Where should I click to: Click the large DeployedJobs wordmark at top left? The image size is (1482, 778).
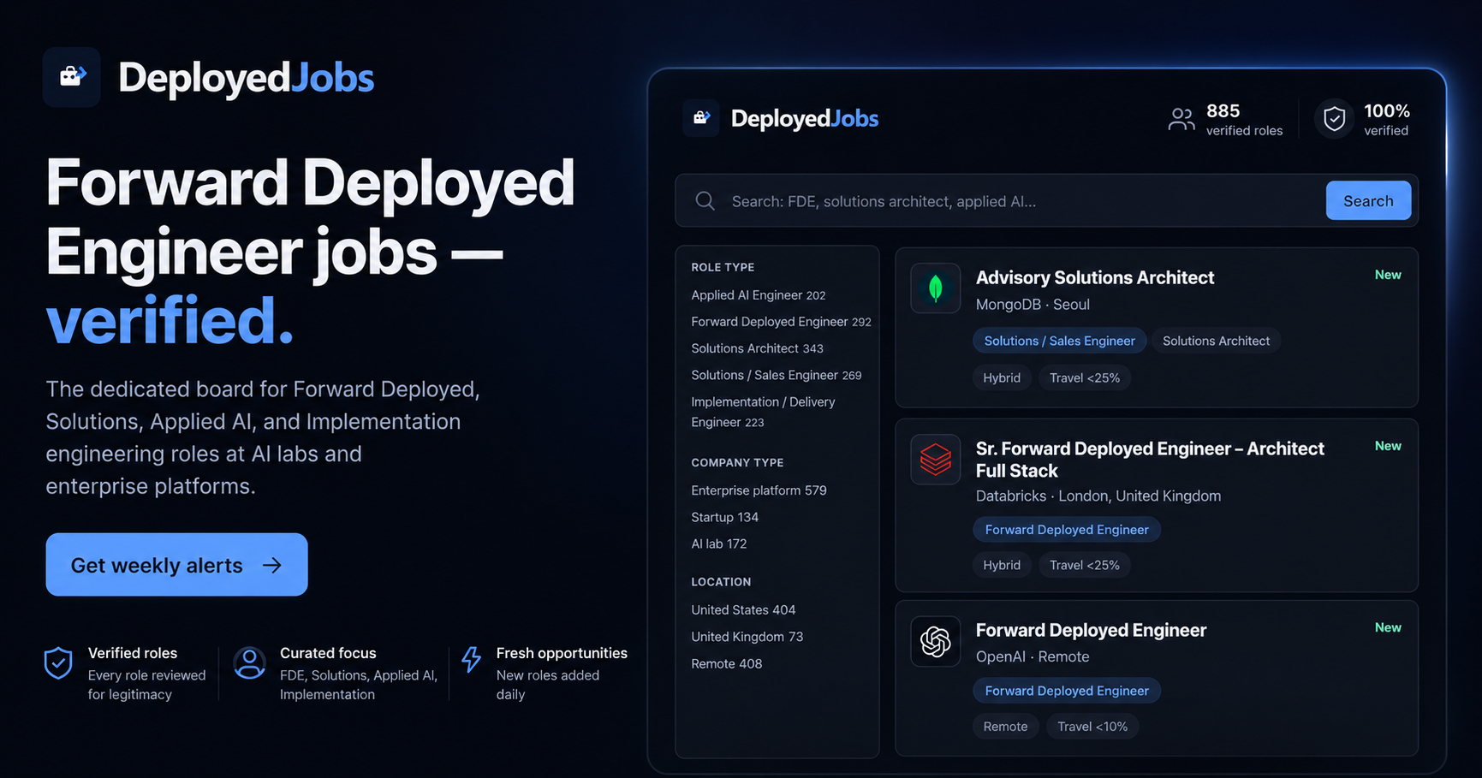246,78
